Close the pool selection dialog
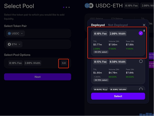This screenshot has width=154, height=116. coord(144,25)
